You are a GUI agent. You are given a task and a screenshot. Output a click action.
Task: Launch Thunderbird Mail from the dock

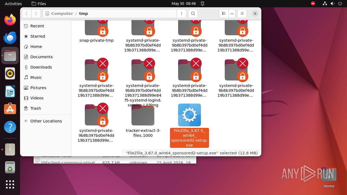click(x=10, y=38)
